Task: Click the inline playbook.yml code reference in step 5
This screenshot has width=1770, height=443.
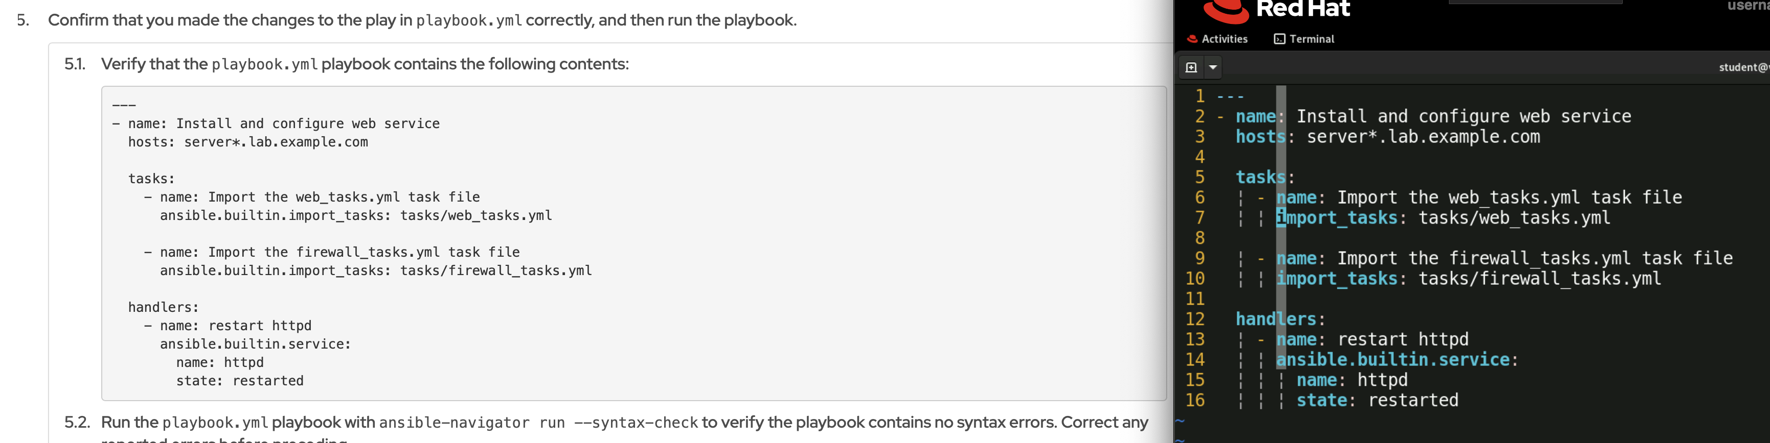Action: [x=469, y=20]
